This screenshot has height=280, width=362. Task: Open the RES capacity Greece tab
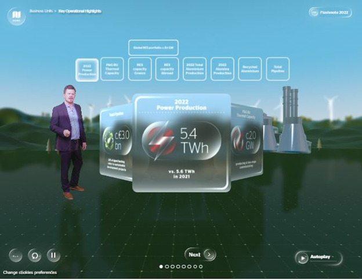tap(140, 69)
